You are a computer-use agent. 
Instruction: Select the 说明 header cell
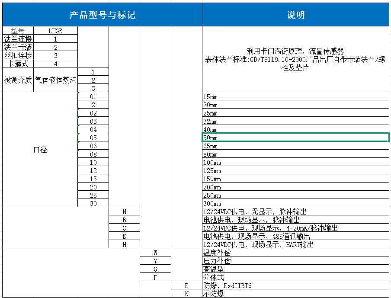pos(296,14)
